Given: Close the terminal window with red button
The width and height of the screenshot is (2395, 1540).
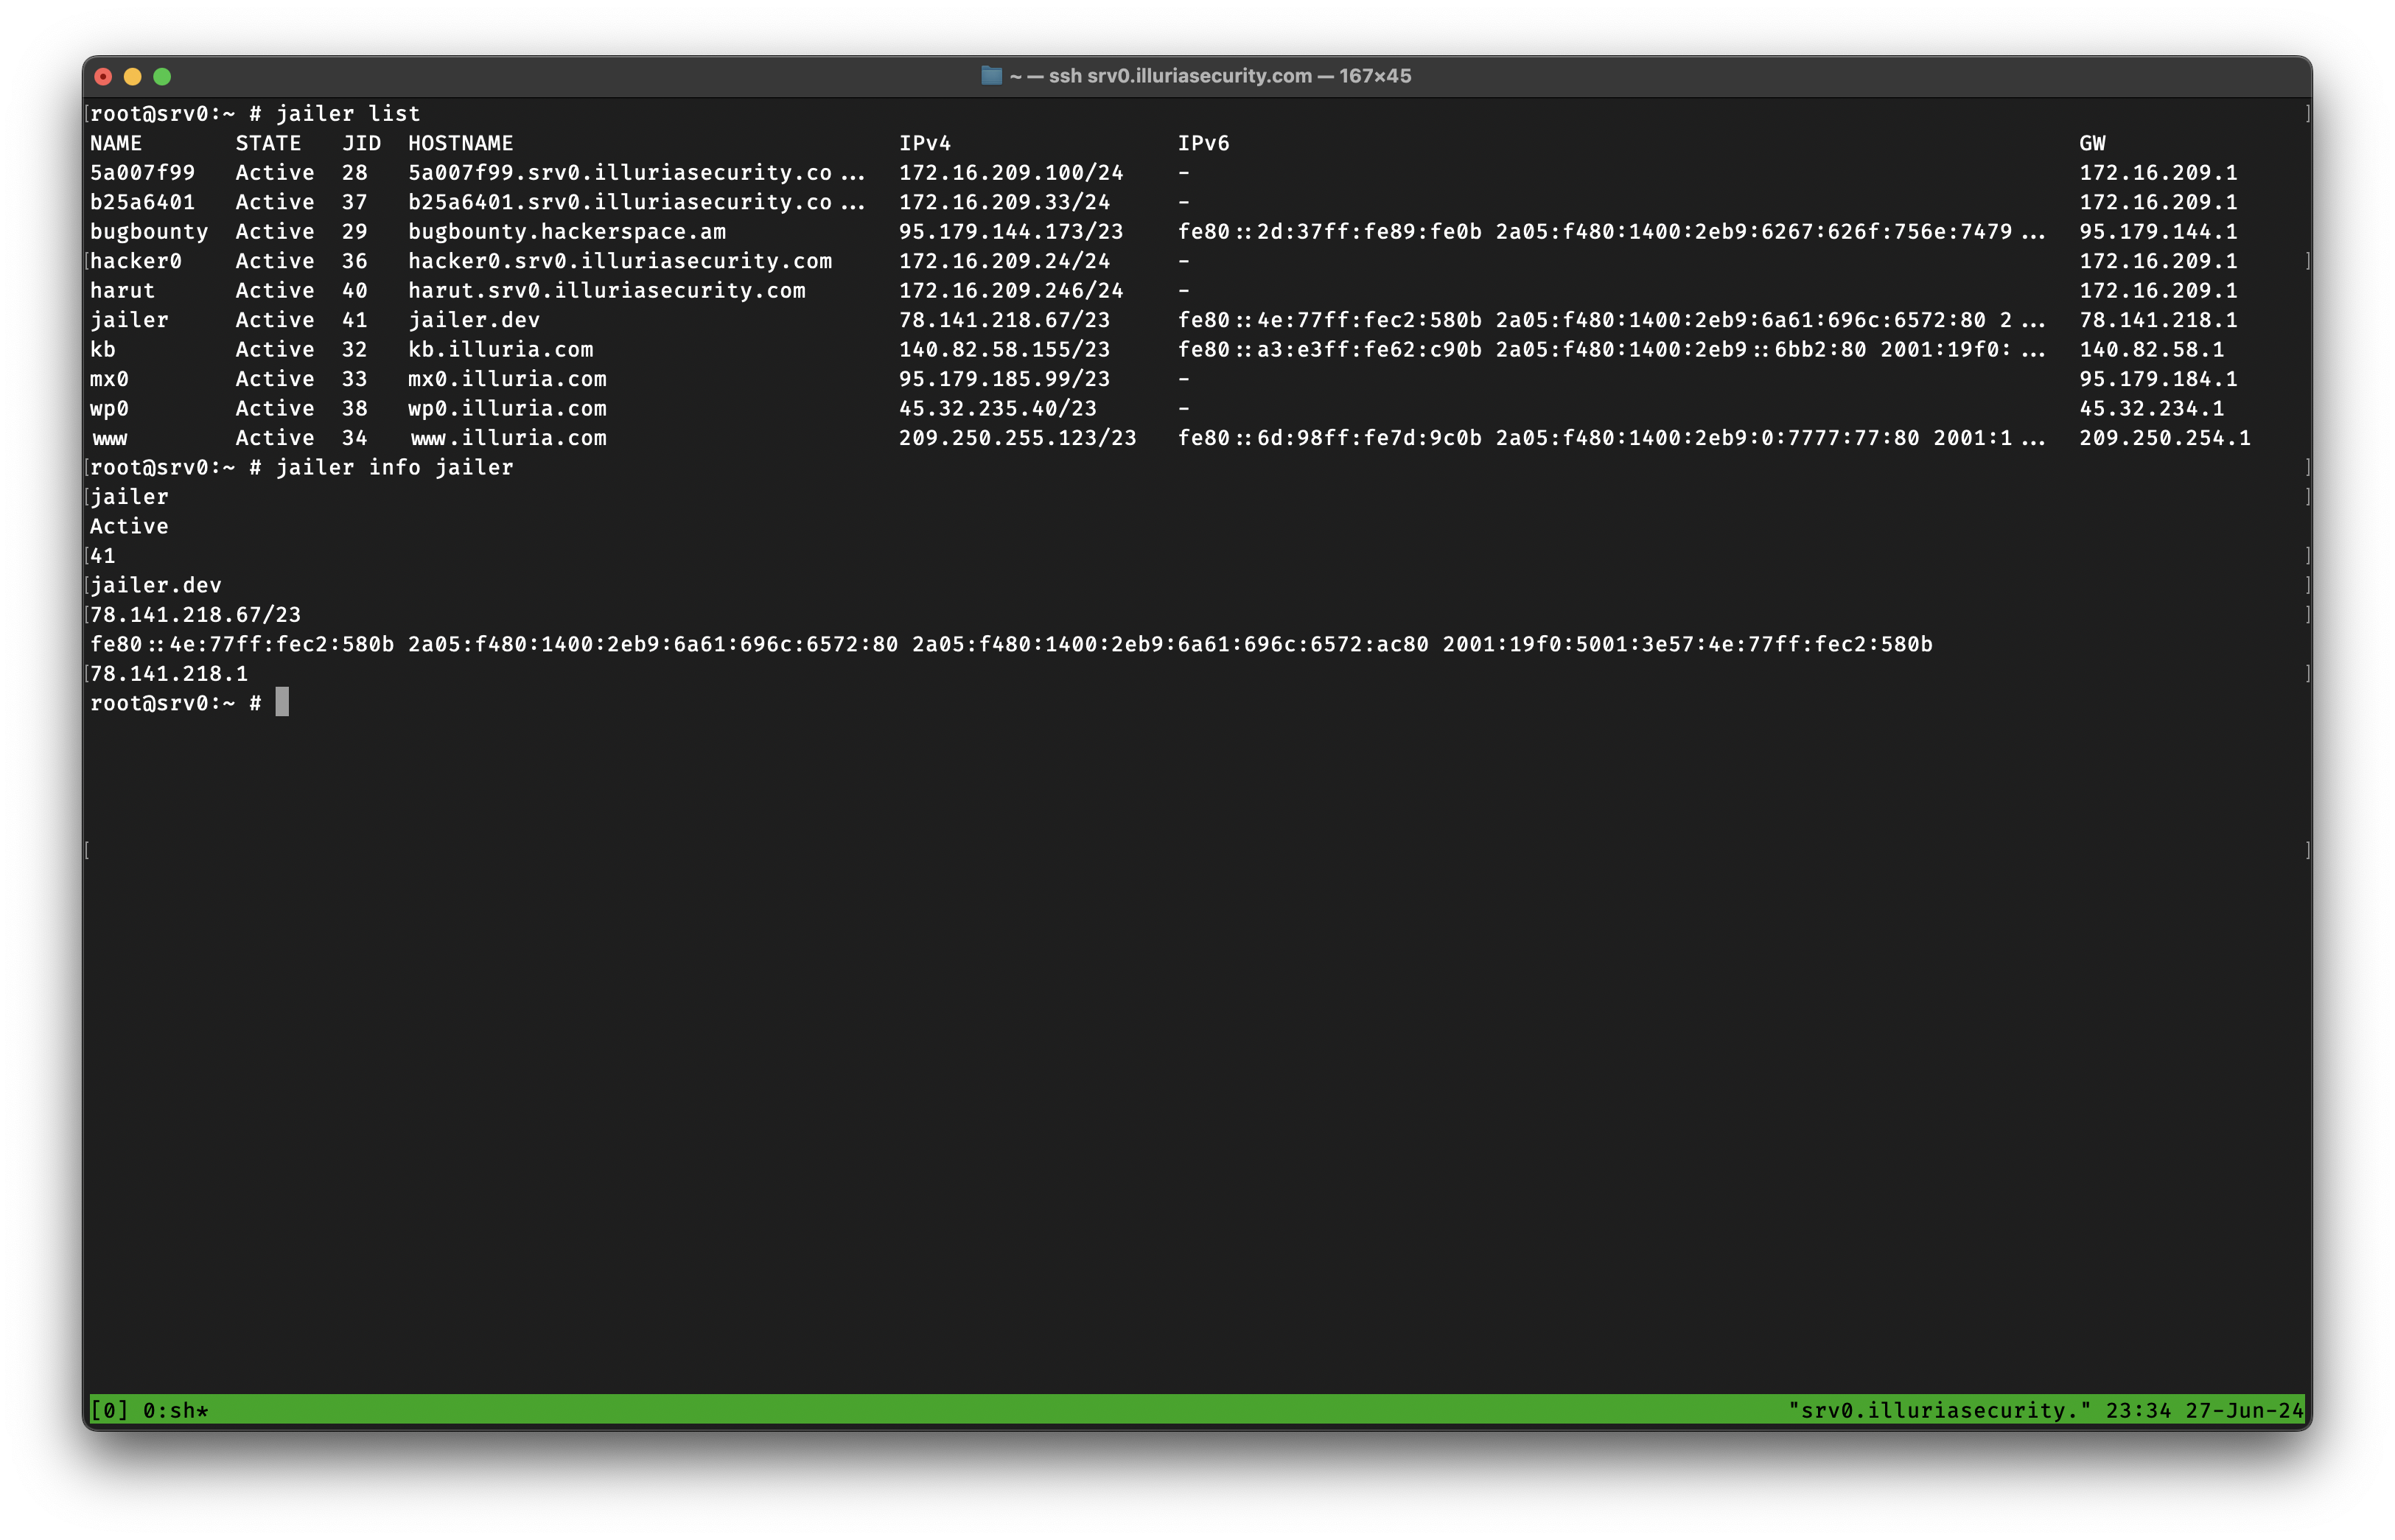Looking at the screenshot, I should point(103,77).
